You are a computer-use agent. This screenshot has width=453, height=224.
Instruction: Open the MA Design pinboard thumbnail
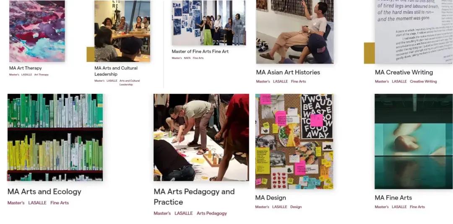(x=294, y=141)
